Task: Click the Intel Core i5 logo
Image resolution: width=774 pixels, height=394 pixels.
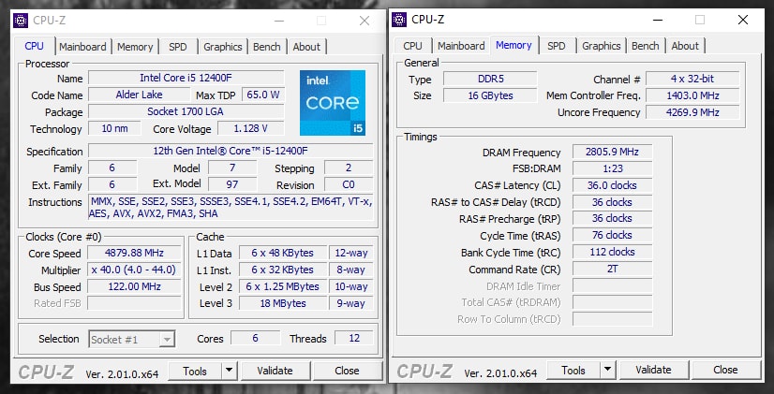Action: (333, 103)
